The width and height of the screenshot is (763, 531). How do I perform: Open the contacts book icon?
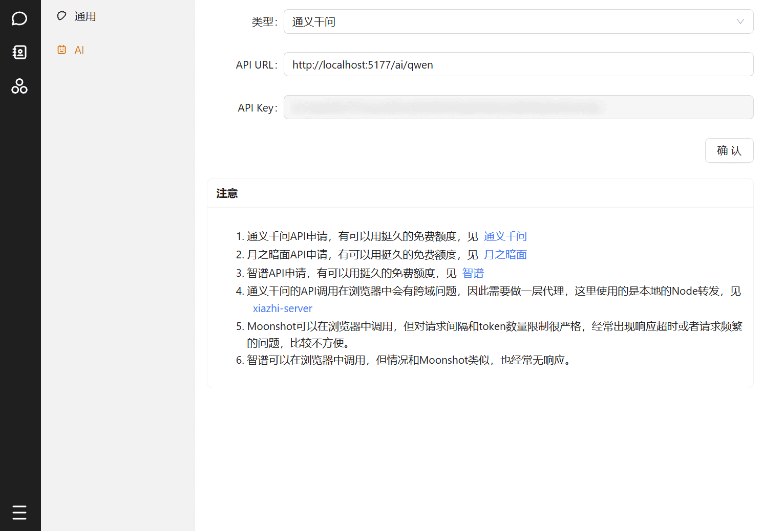19,52
